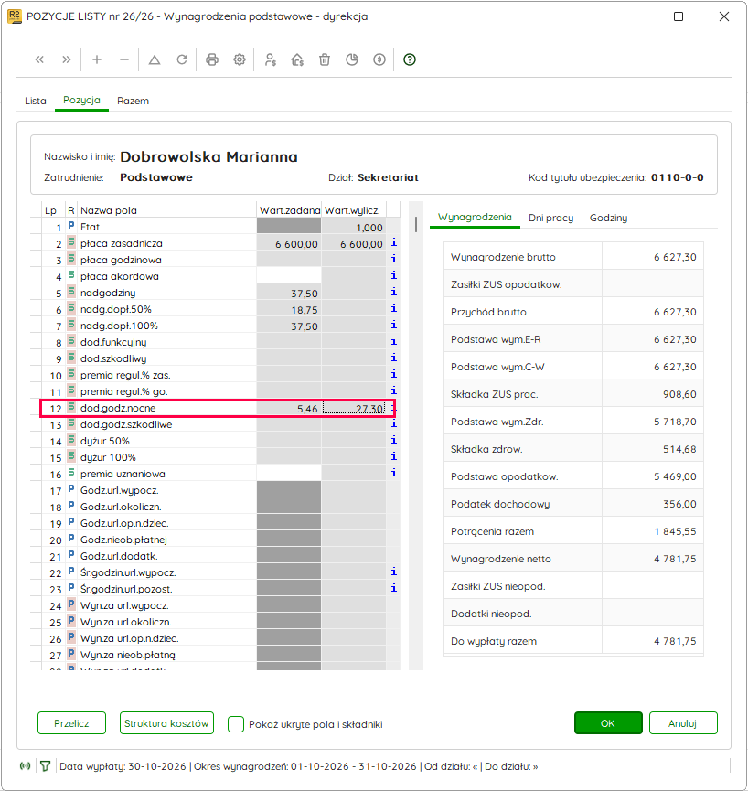Click the 'Podatek dochodowy' label
Image resolution: width=748 pixels, height=791 pixels.
pos(500,504)
